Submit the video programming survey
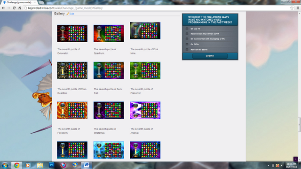Viewport: 301px width, 169px height. coord(210,56)
